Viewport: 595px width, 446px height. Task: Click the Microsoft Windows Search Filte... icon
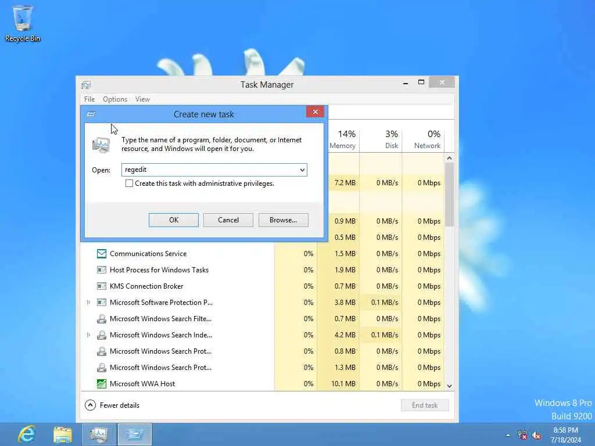101,319
